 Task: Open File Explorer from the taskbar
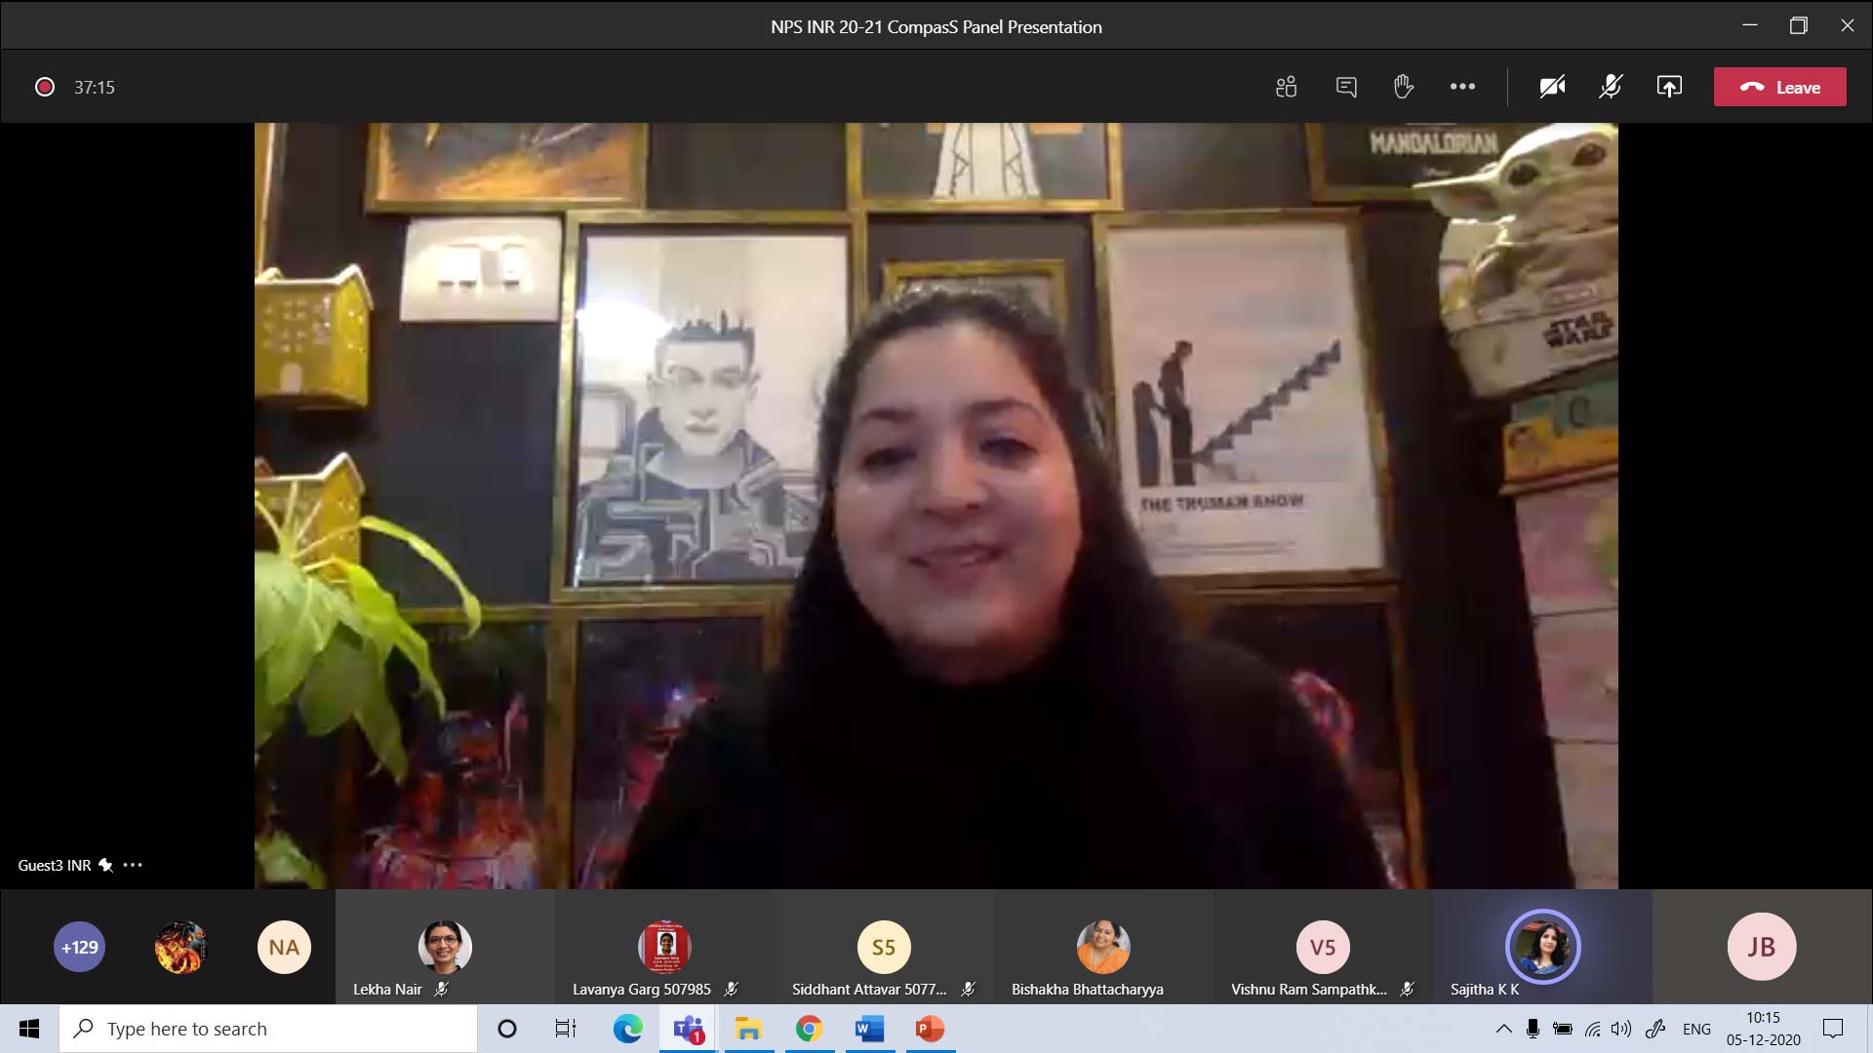[748, 1029]
